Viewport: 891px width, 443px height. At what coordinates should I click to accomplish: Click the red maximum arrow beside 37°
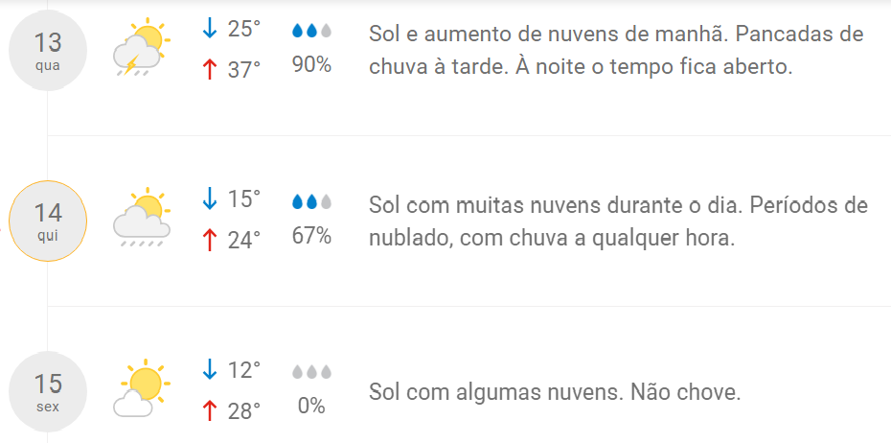[210, 69]
